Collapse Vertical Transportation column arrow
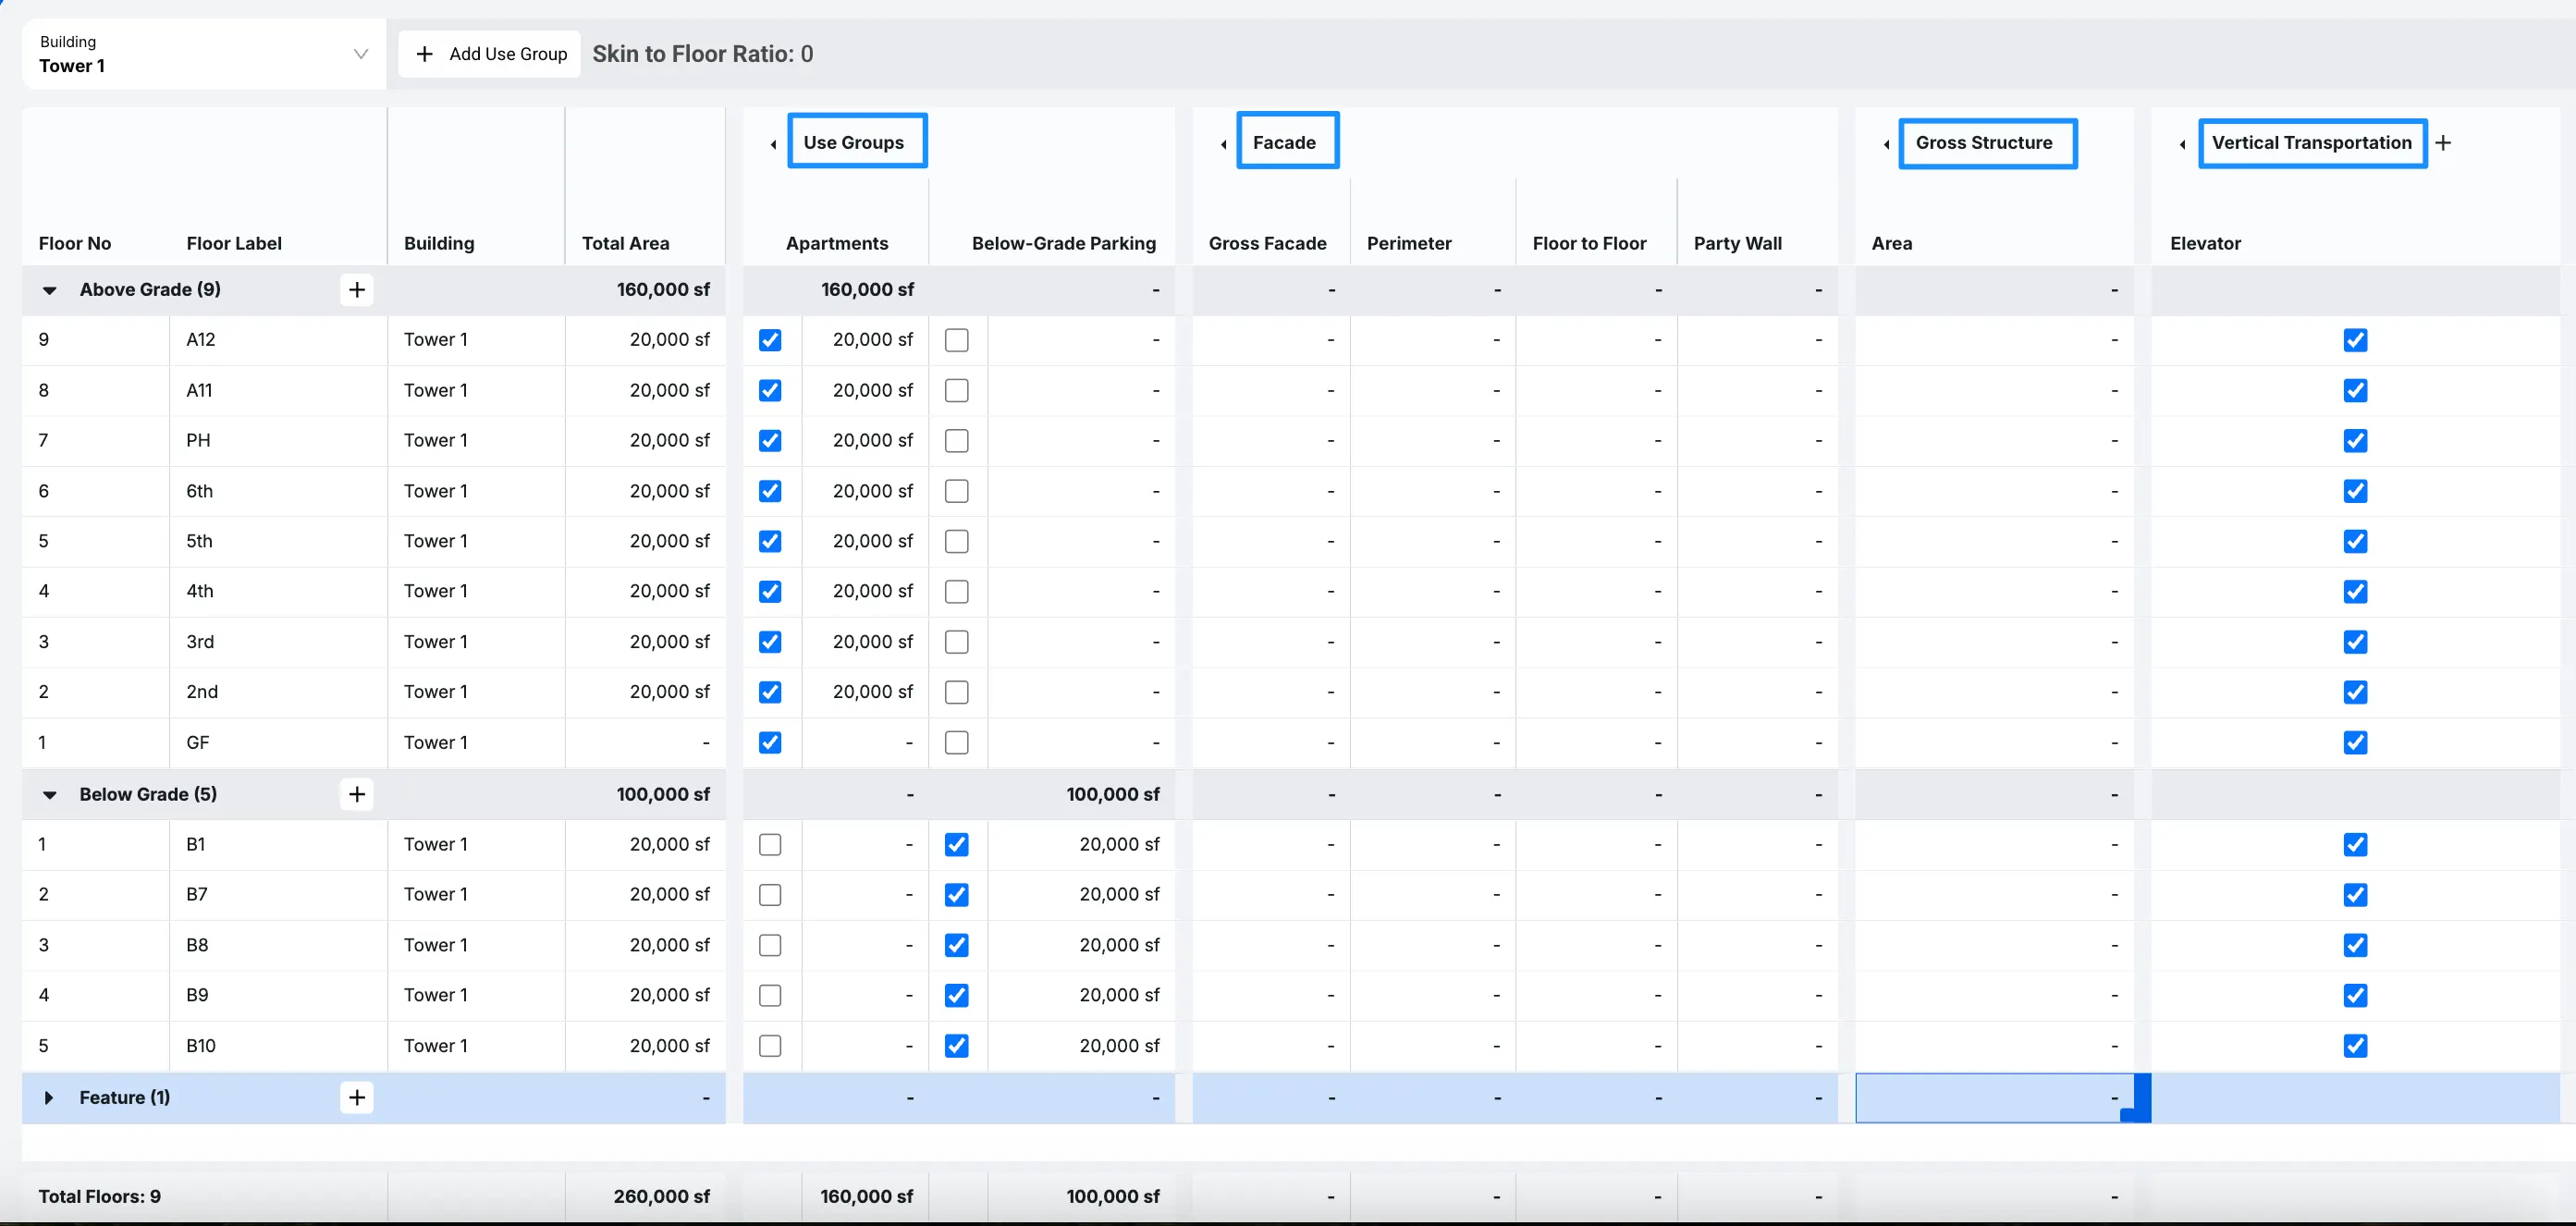This screenshot has width=2576, height=1226. click(x=2182, y=144)
